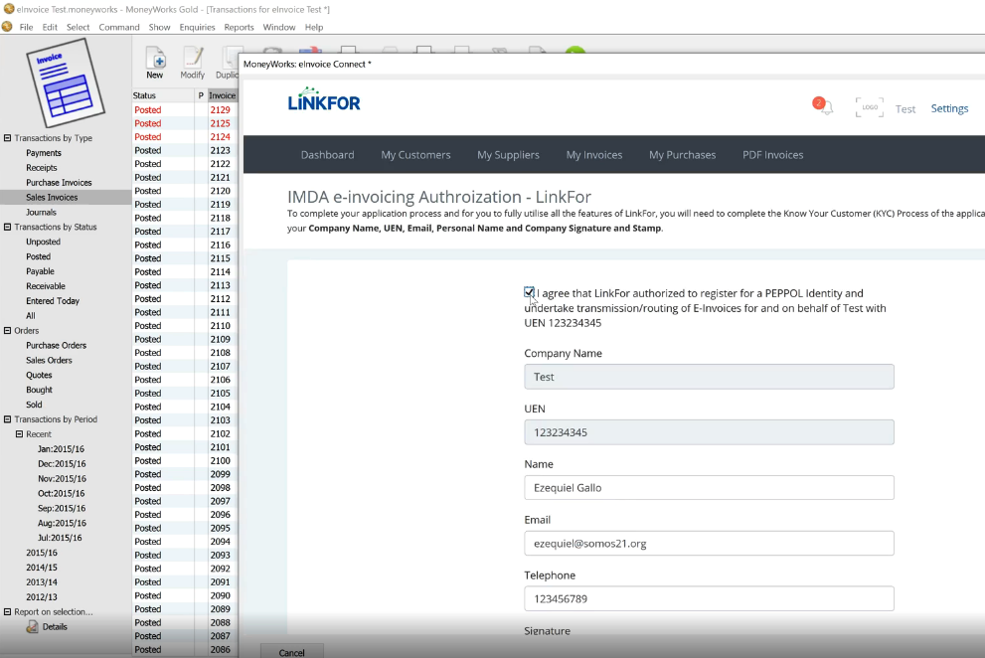The image size is (985, 658).
Task: Open the File menu
Action: pyautogui.click(x=27, y=27)
